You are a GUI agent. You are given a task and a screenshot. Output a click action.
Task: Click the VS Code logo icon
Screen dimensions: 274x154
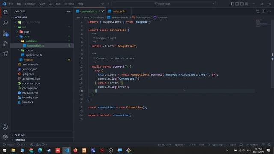point(4,4)
